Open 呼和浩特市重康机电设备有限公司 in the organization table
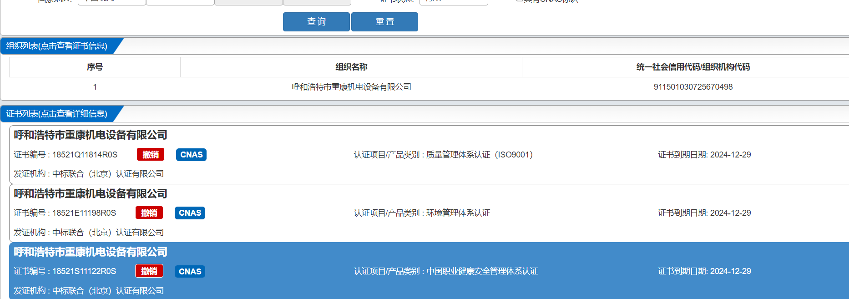 [x=351, y=87]
